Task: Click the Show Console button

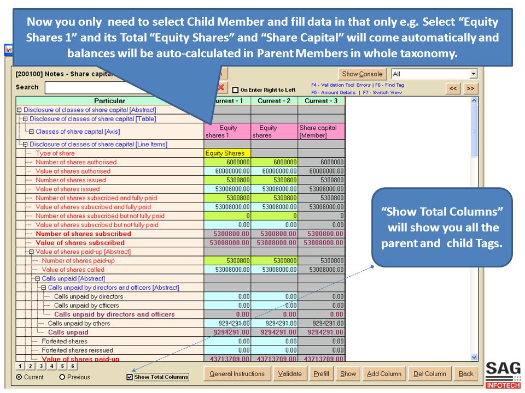Action: pos(362,74)
